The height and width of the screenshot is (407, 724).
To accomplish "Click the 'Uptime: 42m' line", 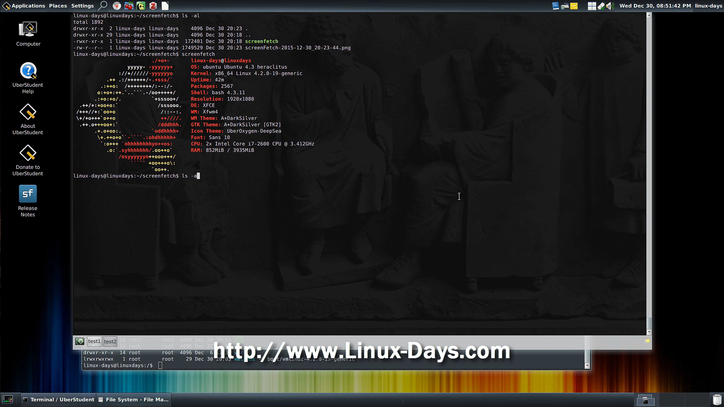I will [207, 80].
